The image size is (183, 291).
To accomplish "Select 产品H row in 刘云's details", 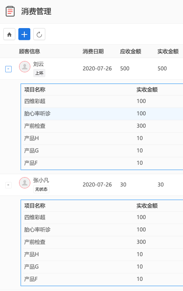I will point(103,139).
